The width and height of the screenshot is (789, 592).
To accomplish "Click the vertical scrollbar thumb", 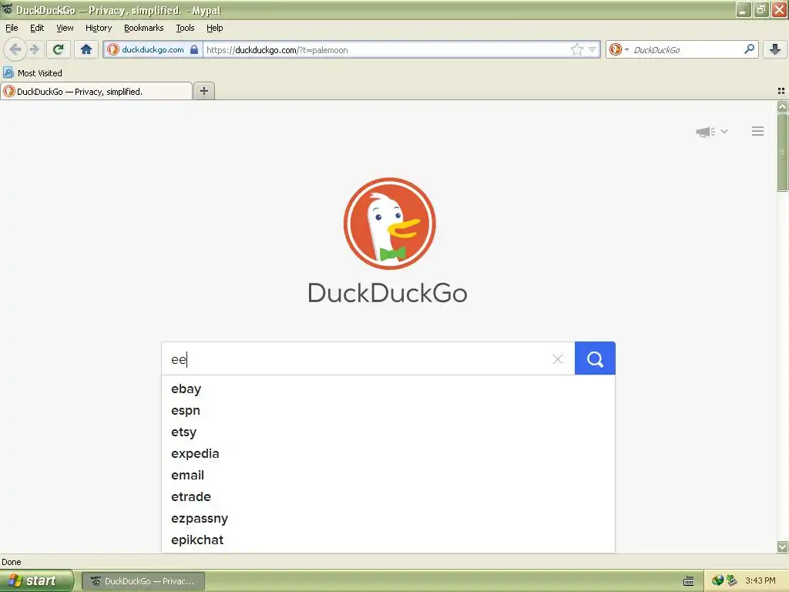I will pos(782,152).
